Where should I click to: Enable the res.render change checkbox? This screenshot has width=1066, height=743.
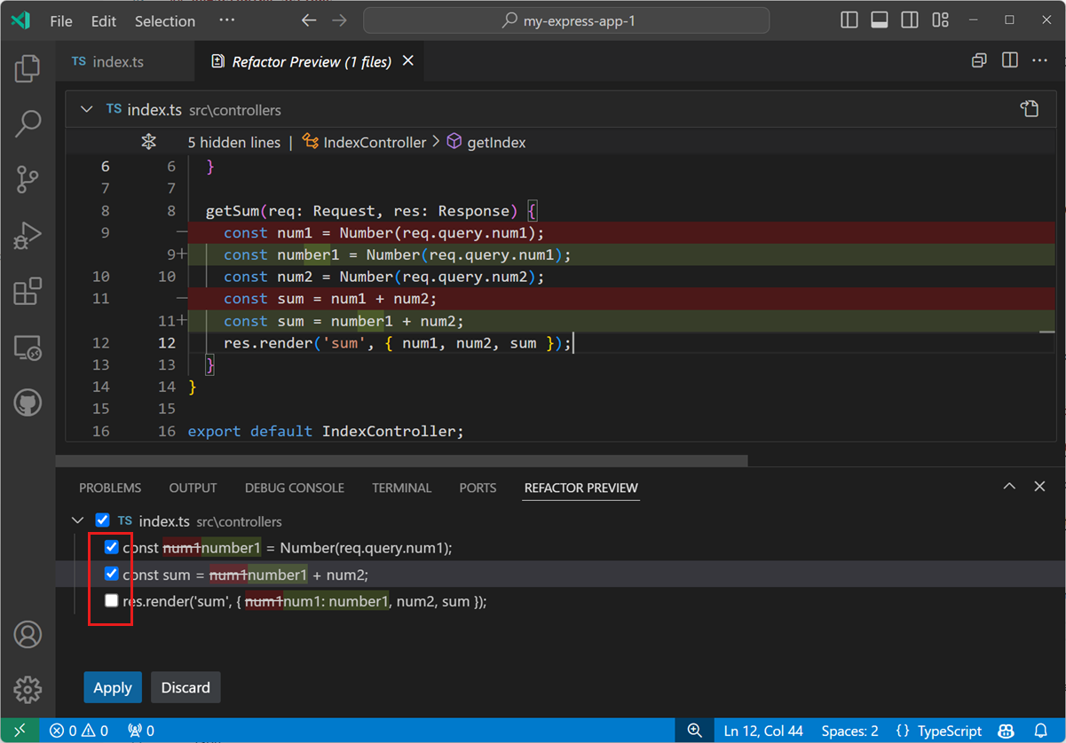pyautogui.click(x=111, y=600)
